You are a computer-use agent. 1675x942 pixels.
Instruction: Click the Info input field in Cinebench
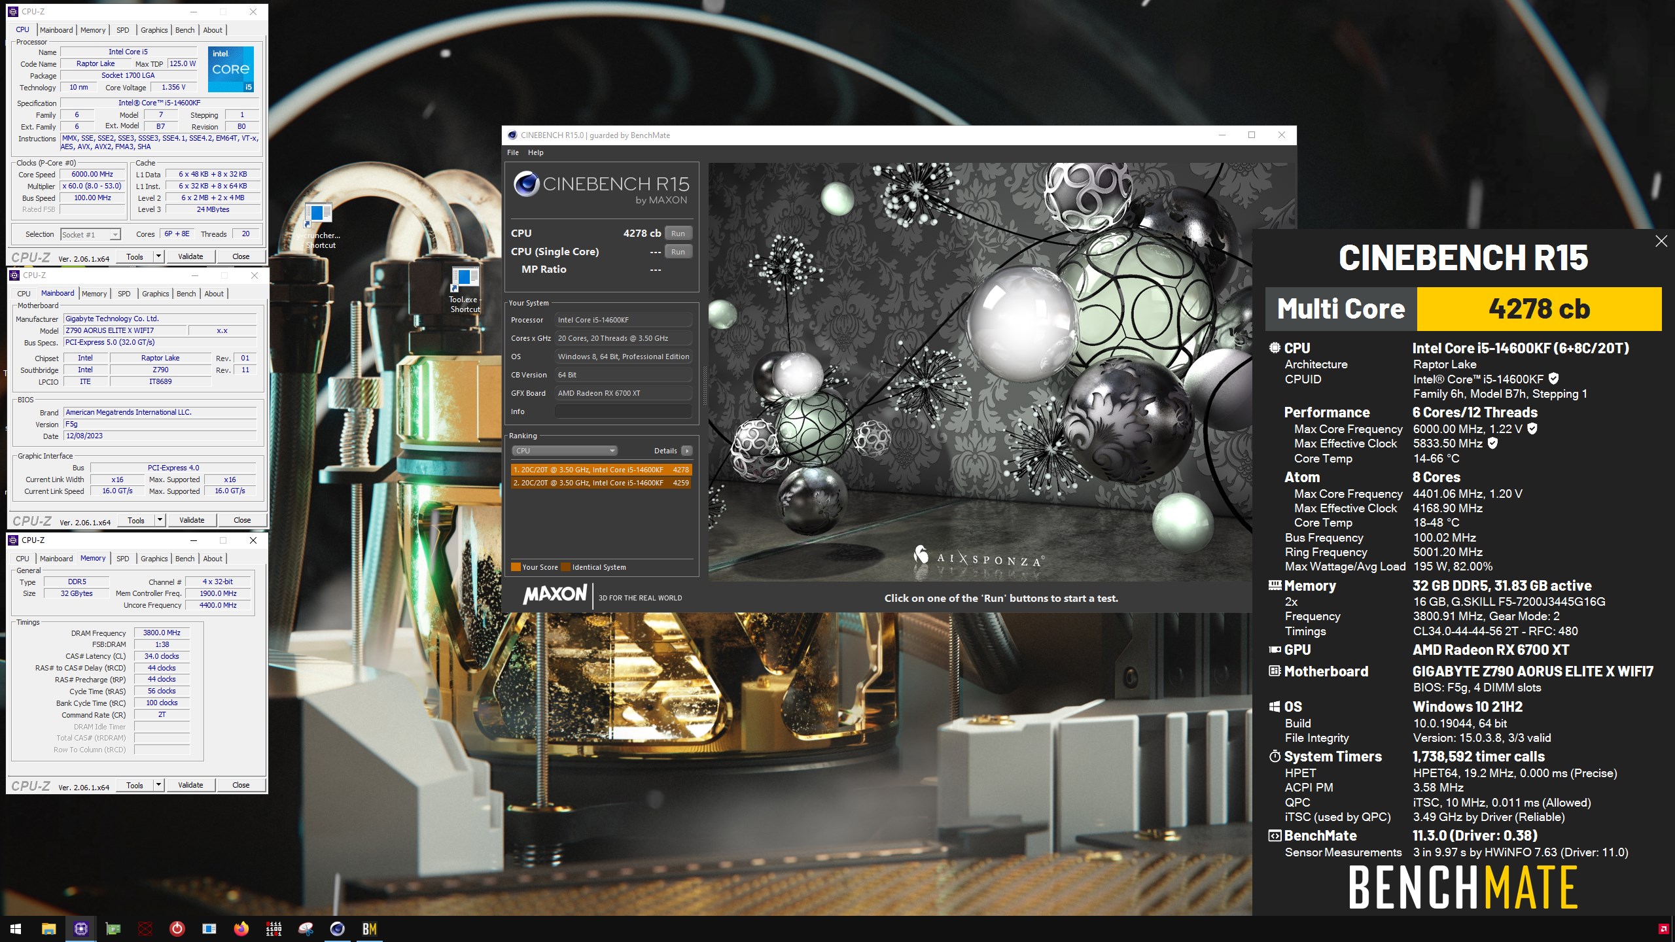624,411
